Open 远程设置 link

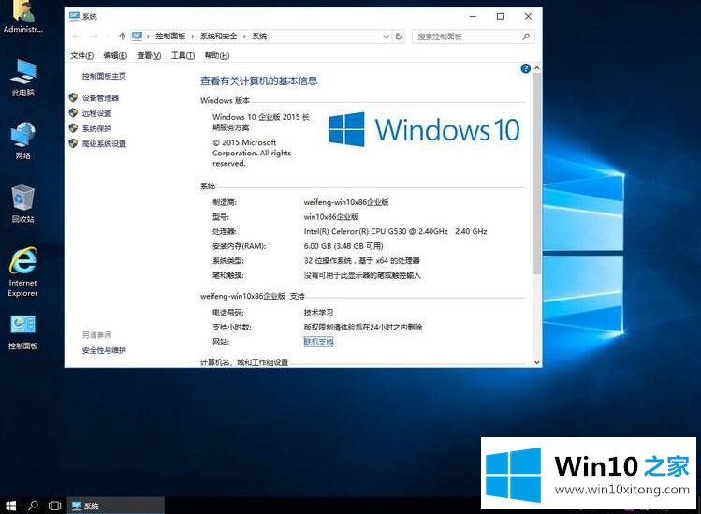click(96, 113)
